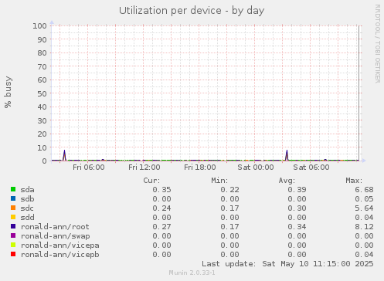Click the 'Last update' timestamp text
This screenshot has width=384, height=281.
click(x=287, y=264)
